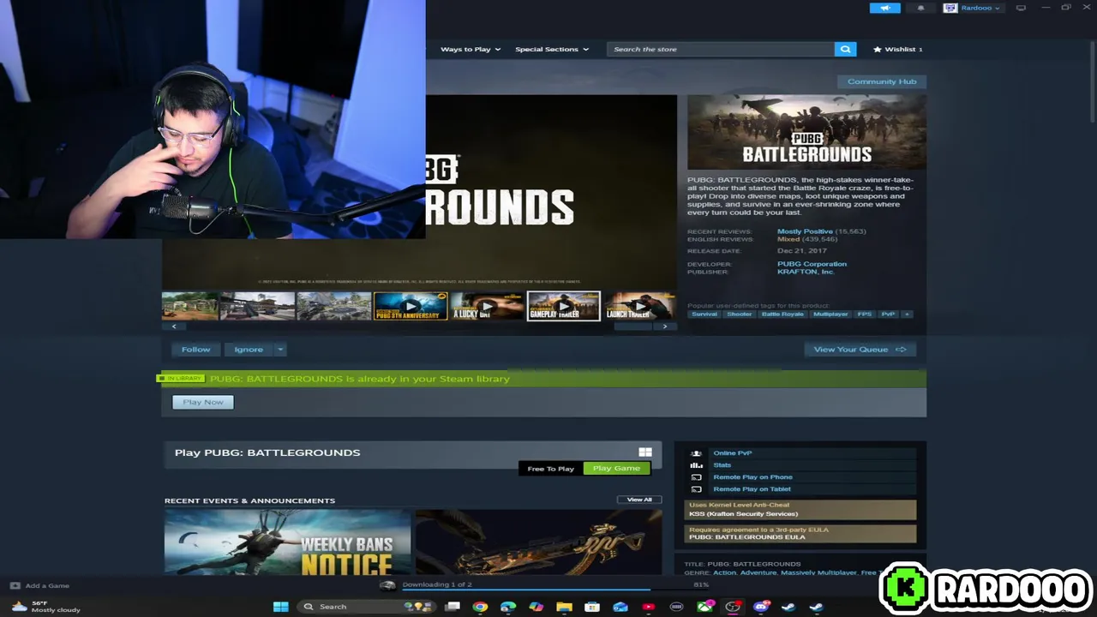The height and width of the screenshot is (617, 1097).
Task: Select the Launch Trailer thumbnail
Action: (639, 306)
